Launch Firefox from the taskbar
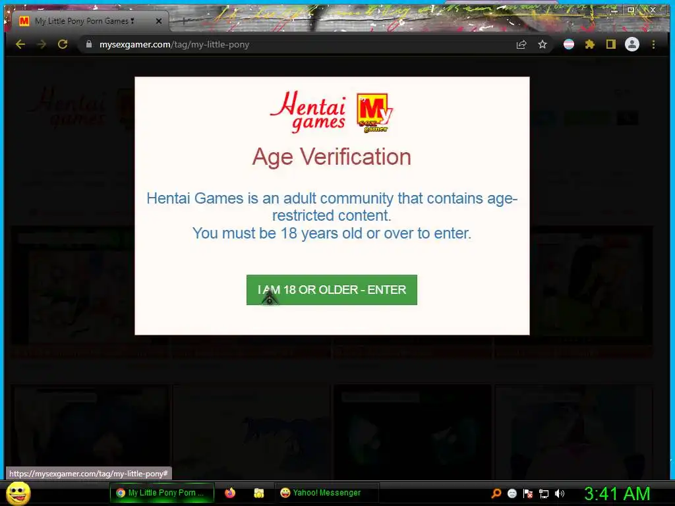The width and height of the screenshot is (675, 506). click(x=230, y=493)
